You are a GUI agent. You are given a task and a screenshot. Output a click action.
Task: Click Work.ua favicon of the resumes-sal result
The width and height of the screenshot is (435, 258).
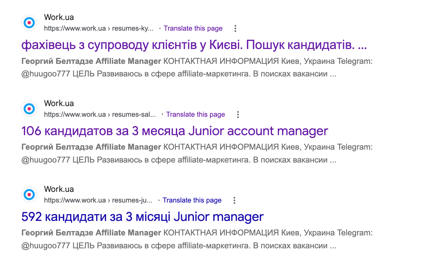pyautogui.click(x=29, y=109)
